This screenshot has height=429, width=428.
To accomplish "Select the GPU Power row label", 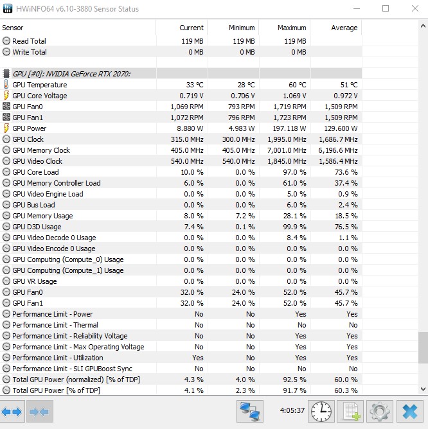I will pyautogui.click(x=30, y=128).
